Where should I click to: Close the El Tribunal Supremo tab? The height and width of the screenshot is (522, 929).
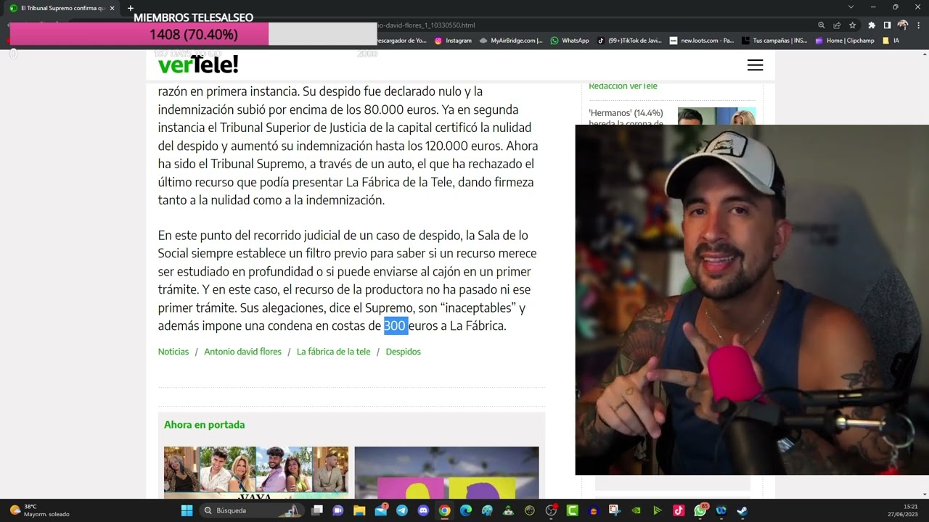(112, 8)
